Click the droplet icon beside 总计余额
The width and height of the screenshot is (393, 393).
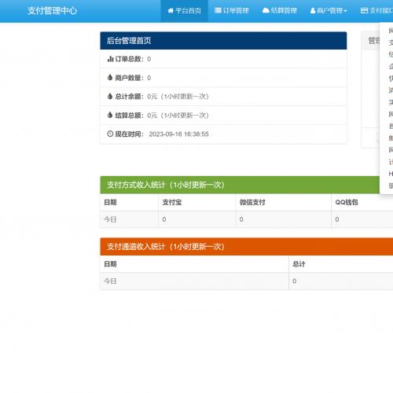pyautogui.click(x=110, y=96)
